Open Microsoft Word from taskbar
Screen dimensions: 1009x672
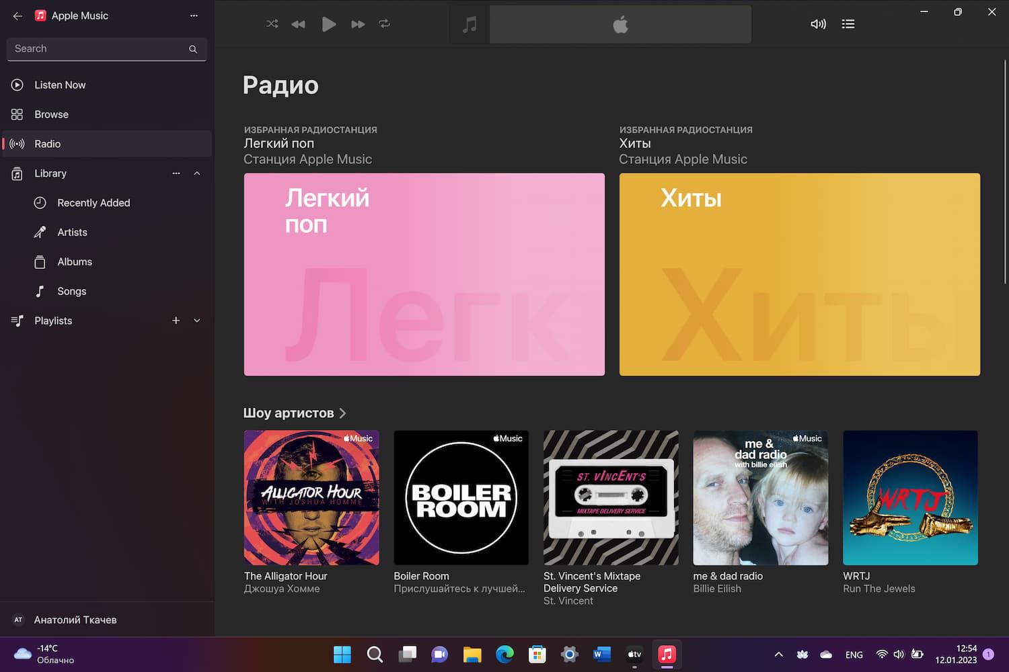click(x=602, y=654)
